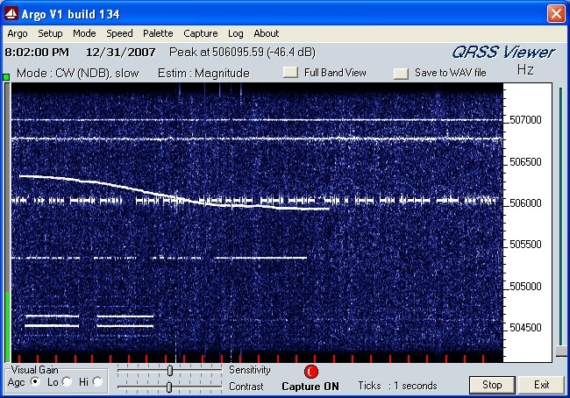Click the Sensitivity slider handle
Viewport: 570px width, 398px height.
[x=170, y=370]
